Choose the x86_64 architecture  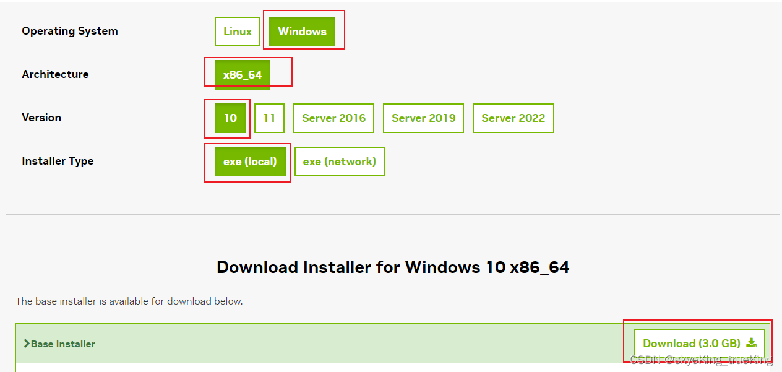(x=243, y=74)
